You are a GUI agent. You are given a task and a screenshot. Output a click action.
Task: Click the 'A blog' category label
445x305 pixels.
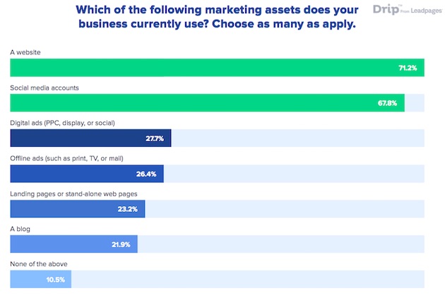20,228
